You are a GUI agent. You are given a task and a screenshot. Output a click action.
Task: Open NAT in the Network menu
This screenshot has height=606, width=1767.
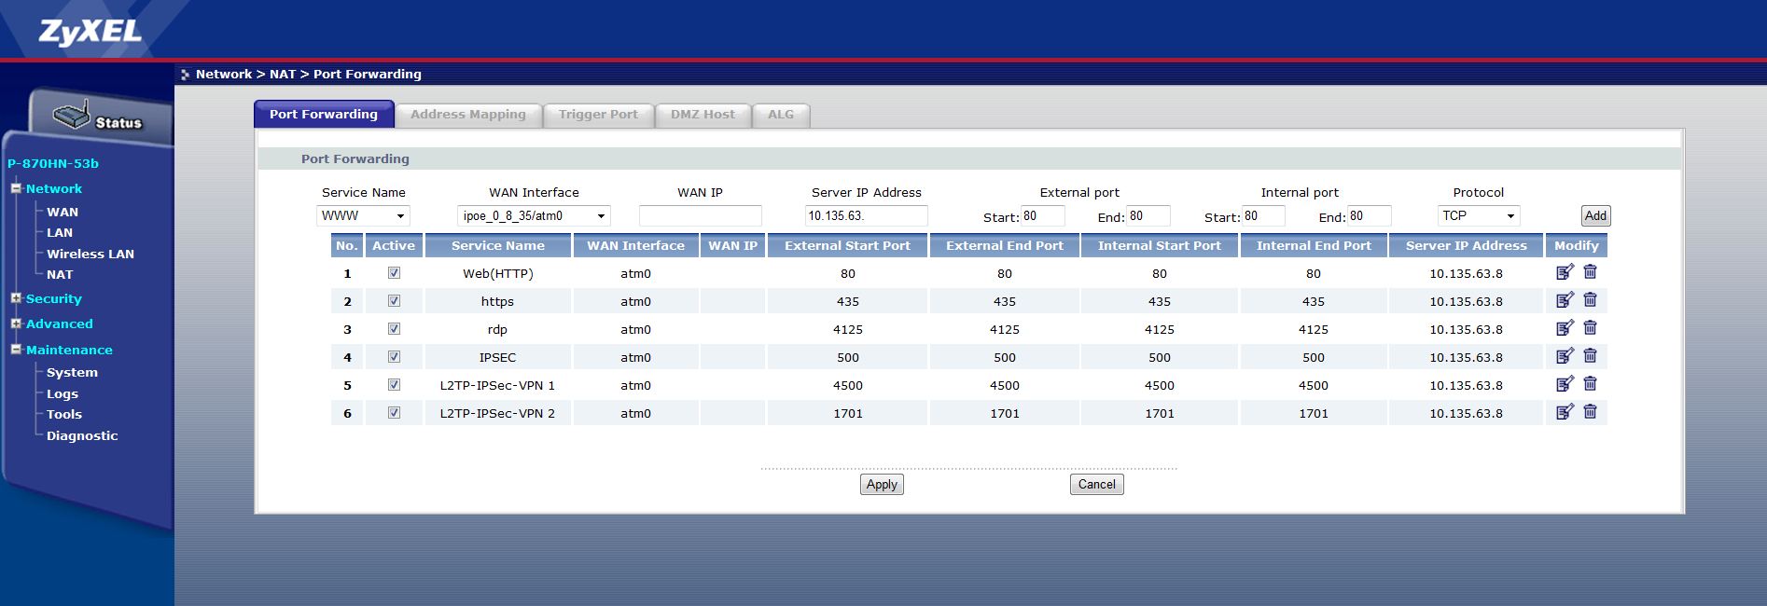[x=60, y=274]
